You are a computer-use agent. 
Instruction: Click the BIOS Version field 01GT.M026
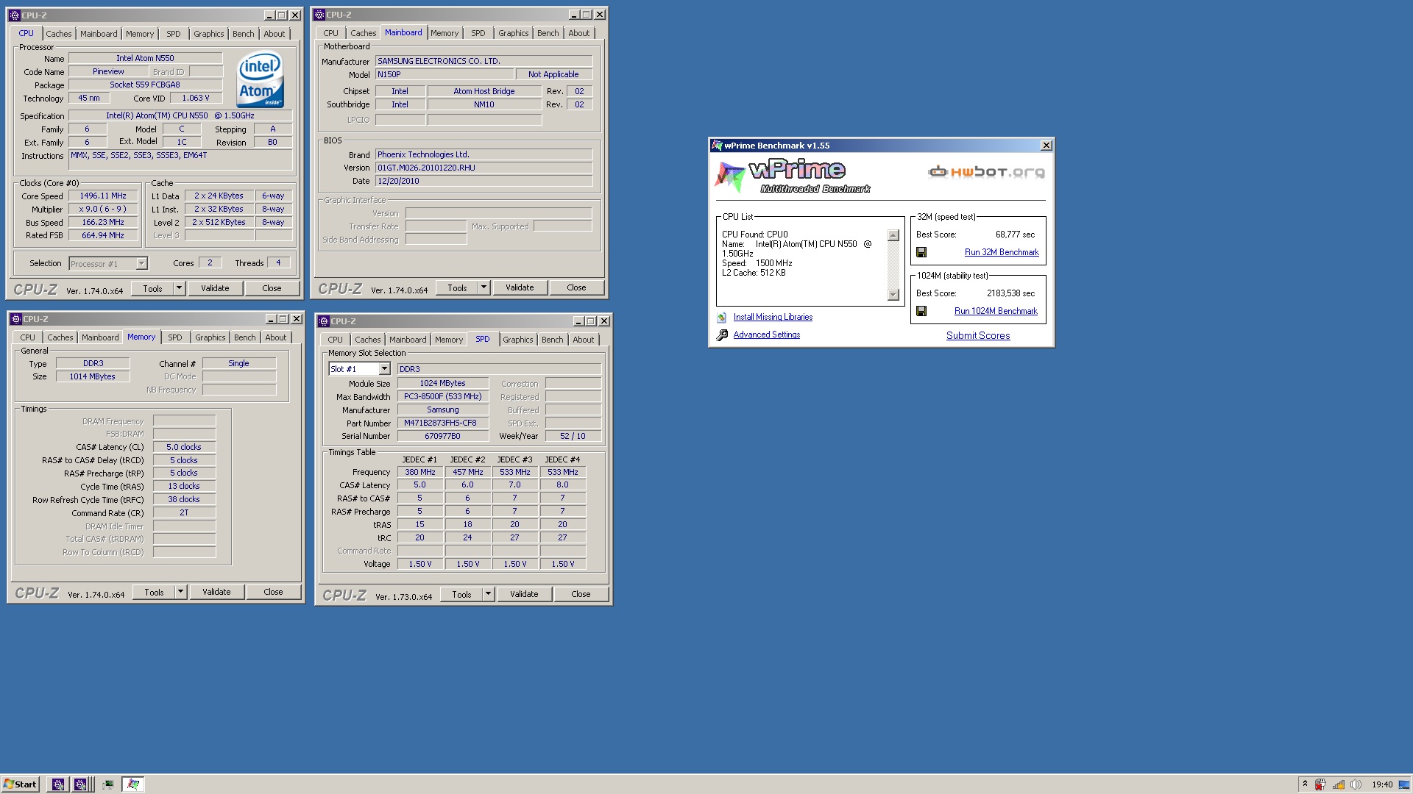(484, 168)
